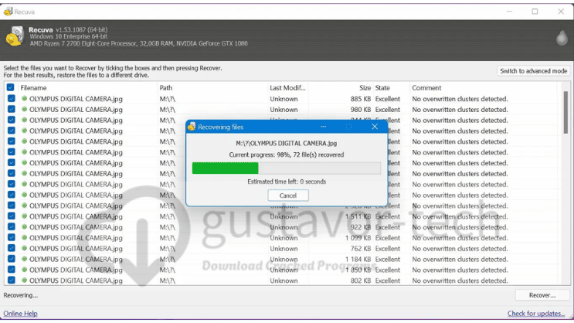
Task: Click the Piriform pear icon in the header
Action: click(562, 37)
